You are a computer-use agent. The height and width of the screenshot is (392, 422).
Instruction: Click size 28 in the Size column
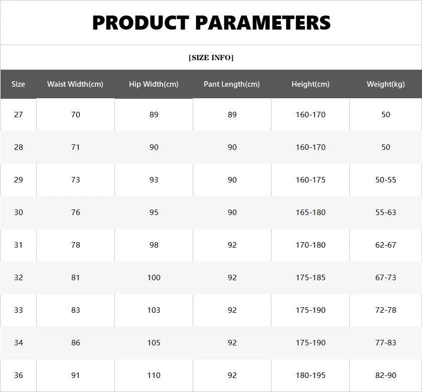(x=19, y=147)
